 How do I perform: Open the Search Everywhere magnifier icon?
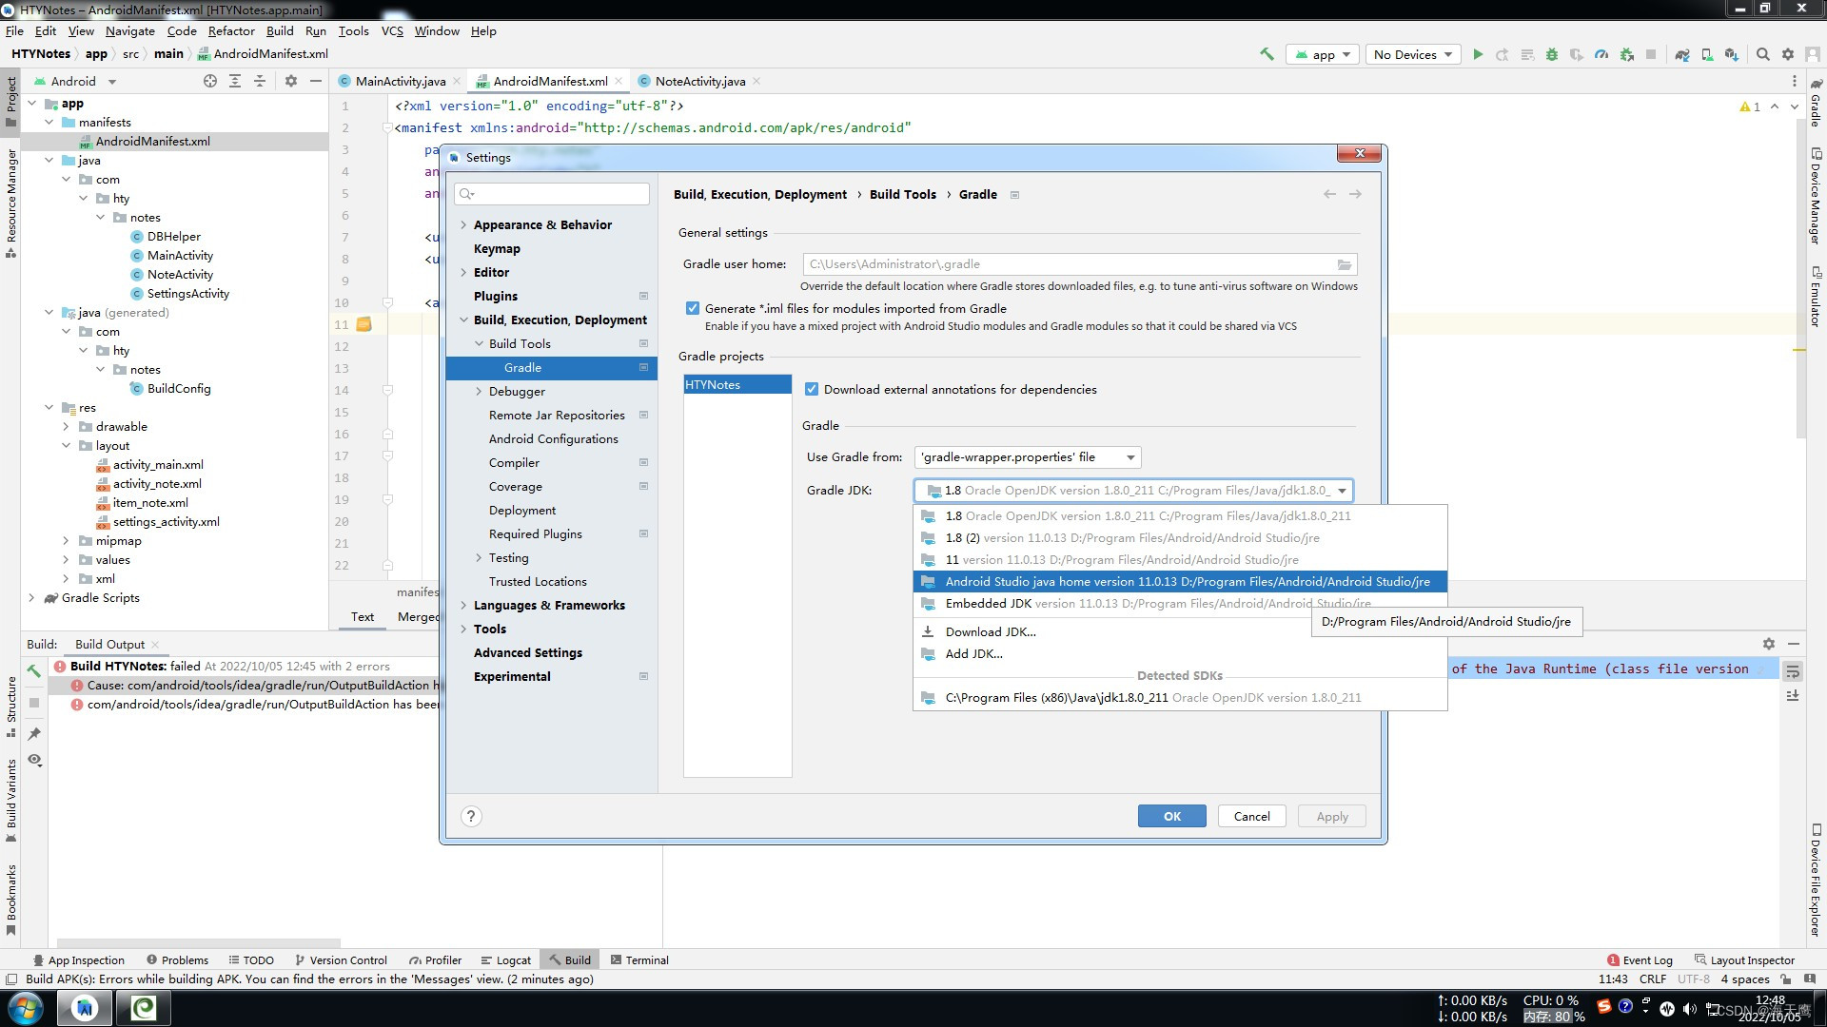coord(1763,54)
